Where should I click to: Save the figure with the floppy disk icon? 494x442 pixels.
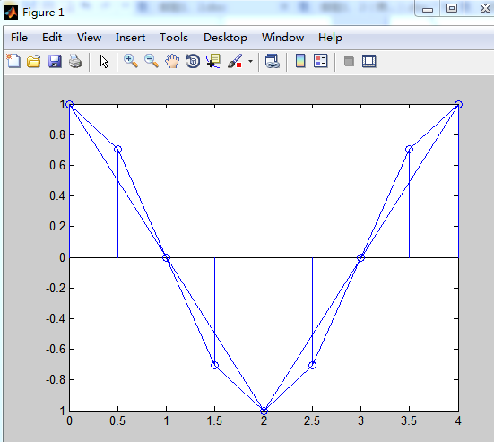coord(55,61)
